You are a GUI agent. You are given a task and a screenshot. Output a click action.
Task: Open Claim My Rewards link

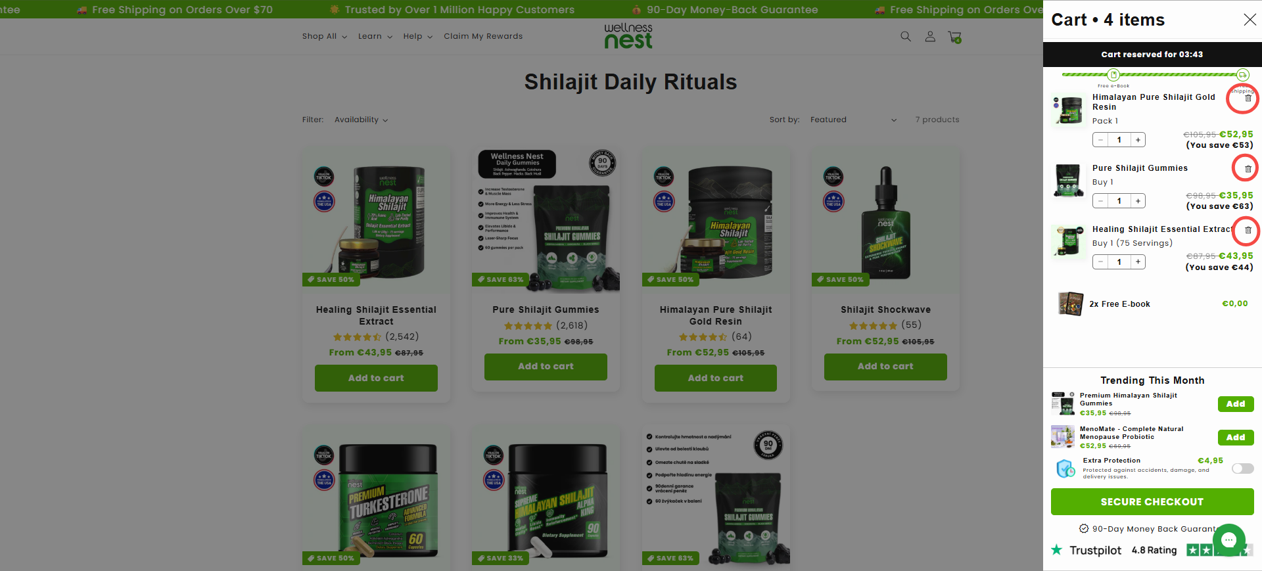pos(483,36)
